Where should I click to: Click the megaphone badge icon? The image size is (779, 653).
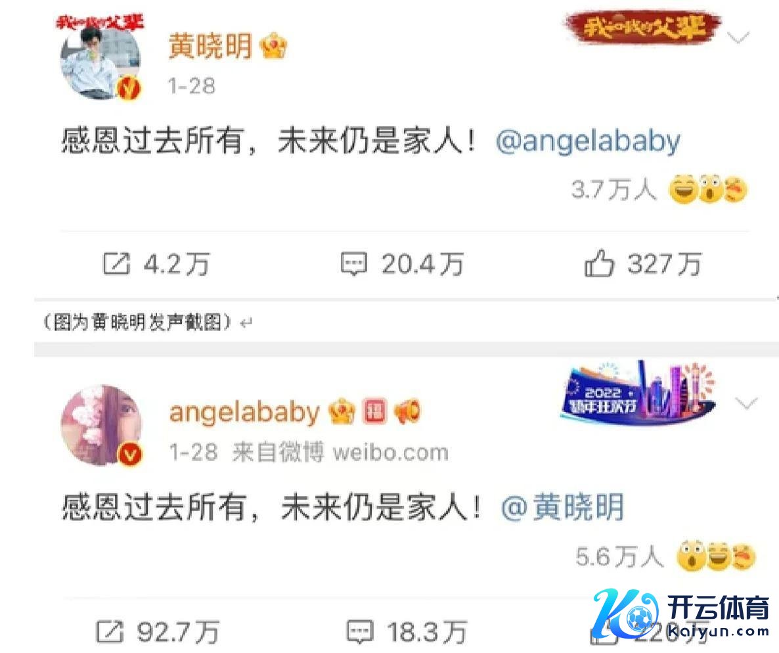407,411
